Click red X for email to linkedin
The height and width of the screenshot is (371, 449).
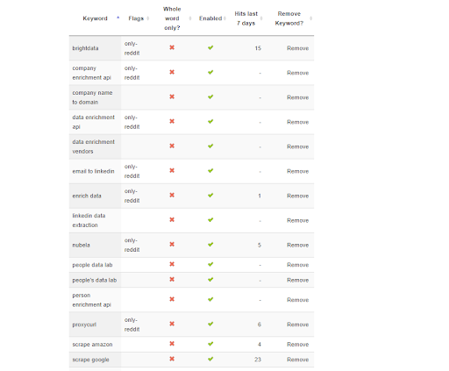tap(172, 171)
